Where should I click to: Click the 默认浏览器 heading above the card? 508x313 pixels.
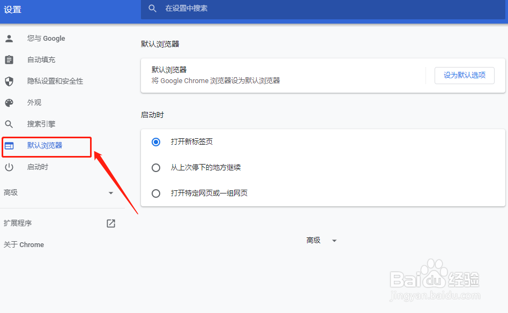coord(160,44)
